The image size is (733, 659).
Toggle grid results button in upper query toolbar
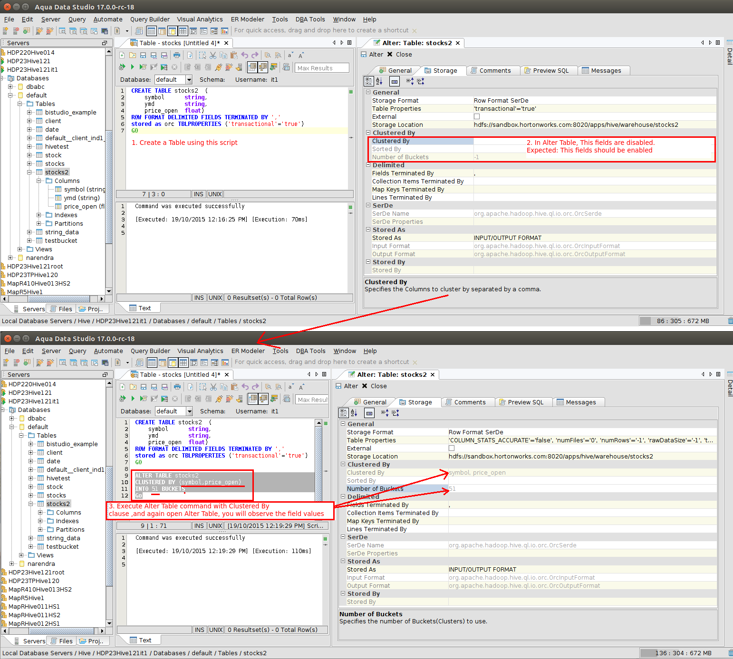tap(252, 67)
